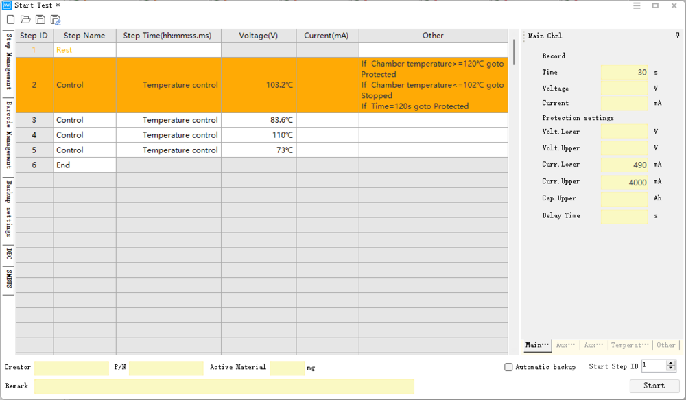Image resolution: width=686 pixels, height=400 pixels.
Task: Click the app logo in title bar
Action: tap(7, 5)
